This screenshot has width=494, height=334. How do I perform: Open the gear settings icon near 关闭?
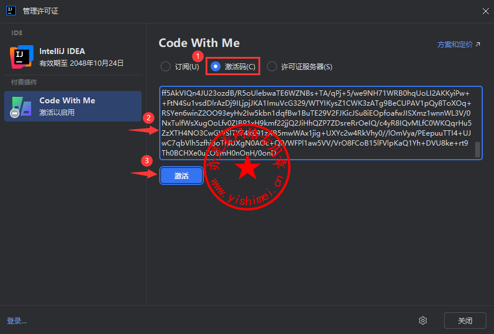(x=423, y=320)
